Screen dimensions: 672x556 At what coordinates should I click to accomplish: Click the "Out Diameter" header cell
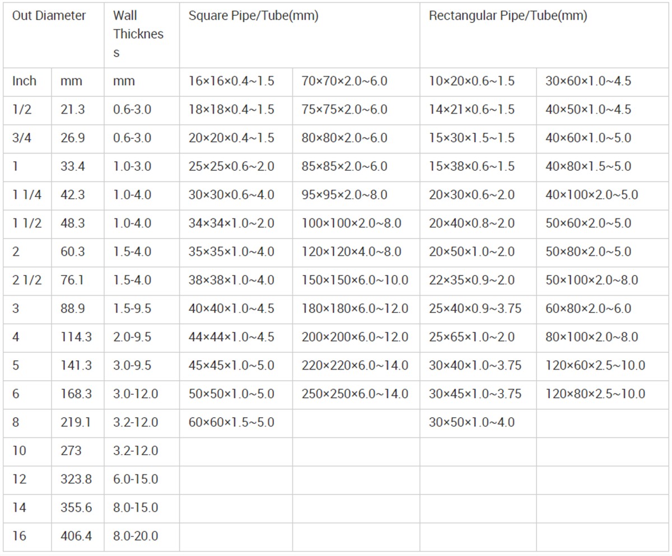click(x=49, y=16)
